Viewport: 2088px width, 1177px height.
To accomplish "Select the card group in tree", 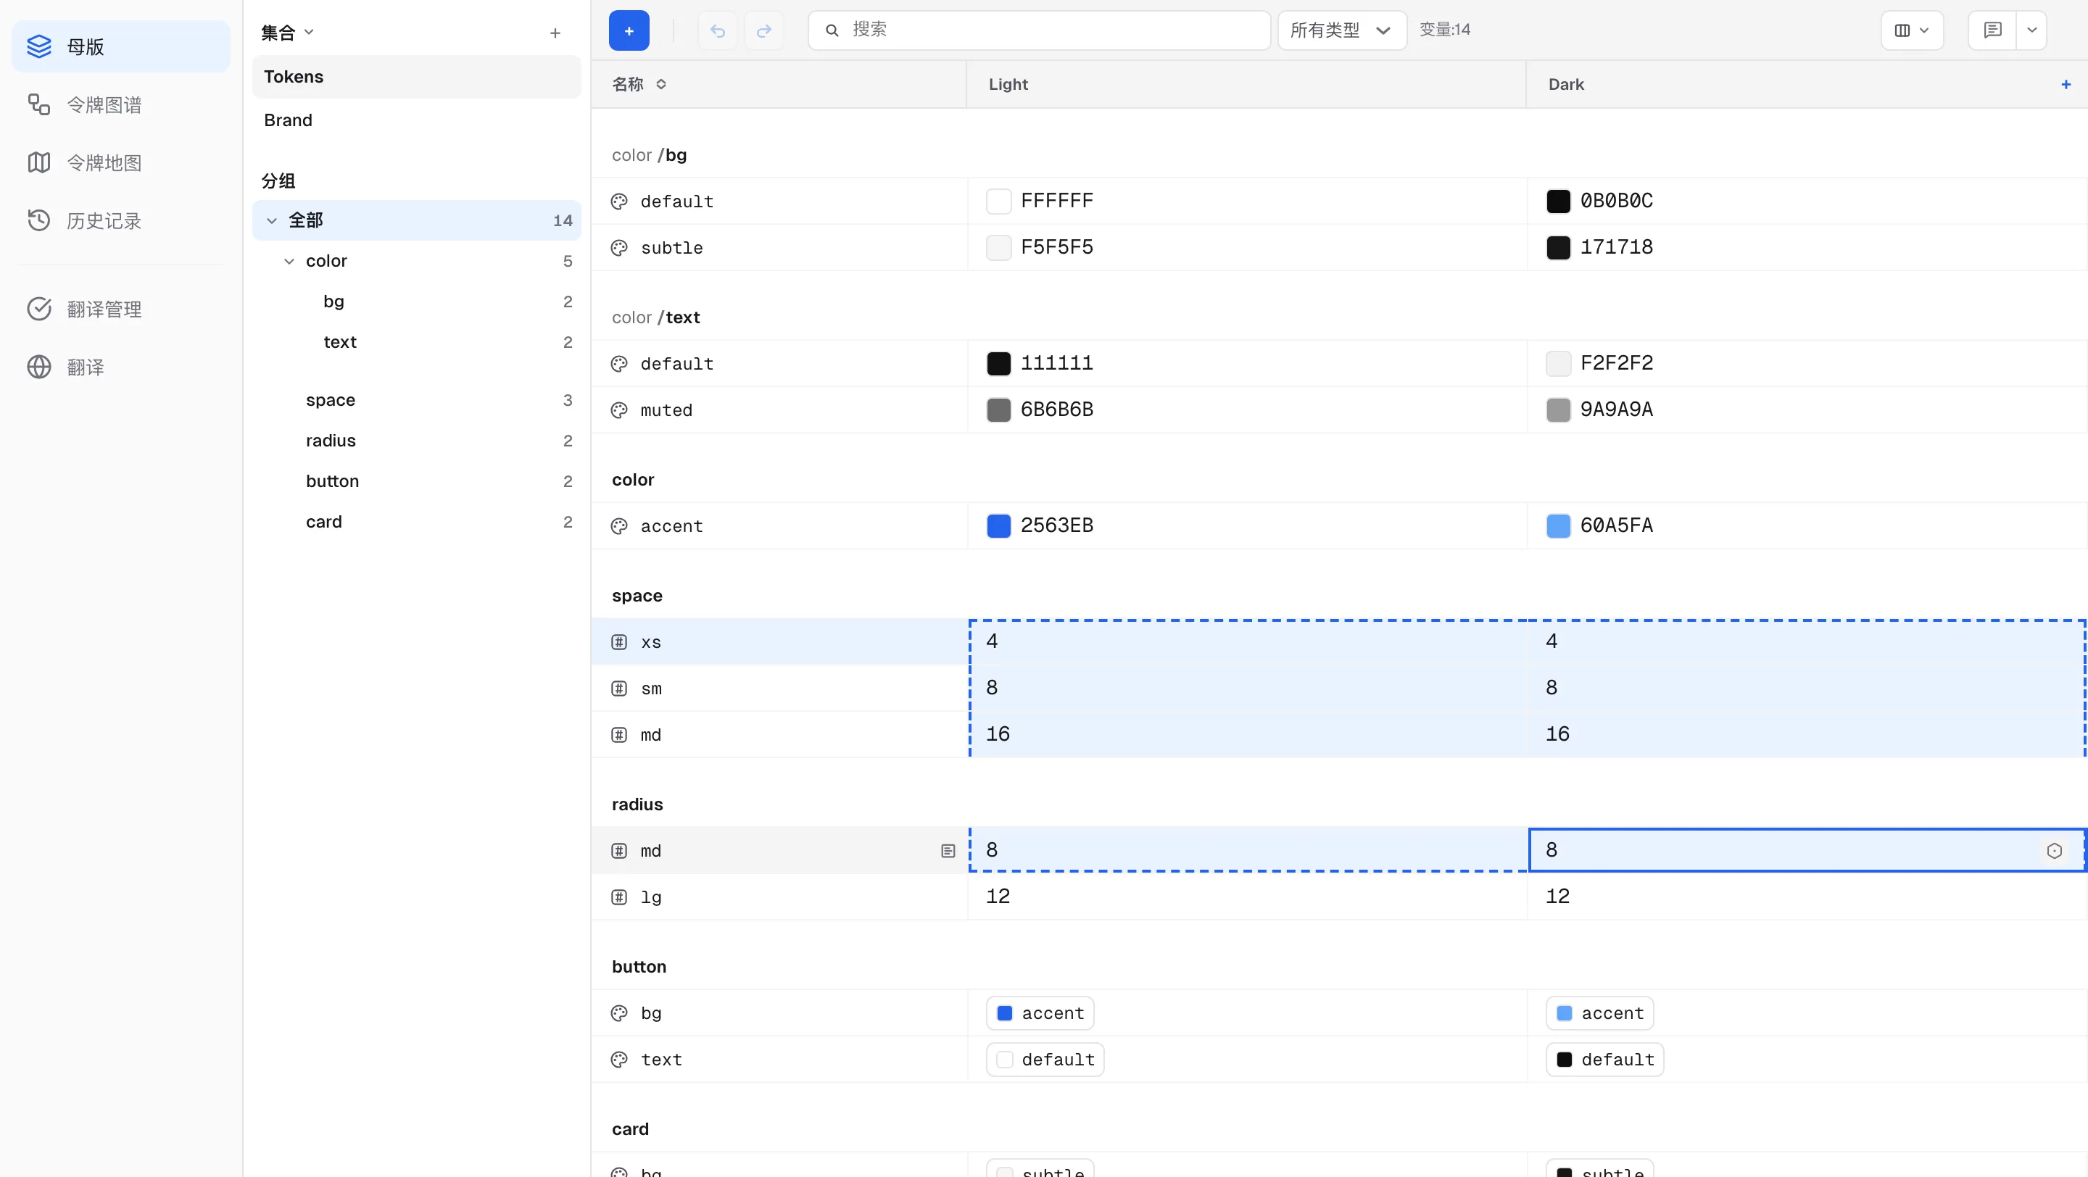I will pyautogui.click(x=417, y=522).
